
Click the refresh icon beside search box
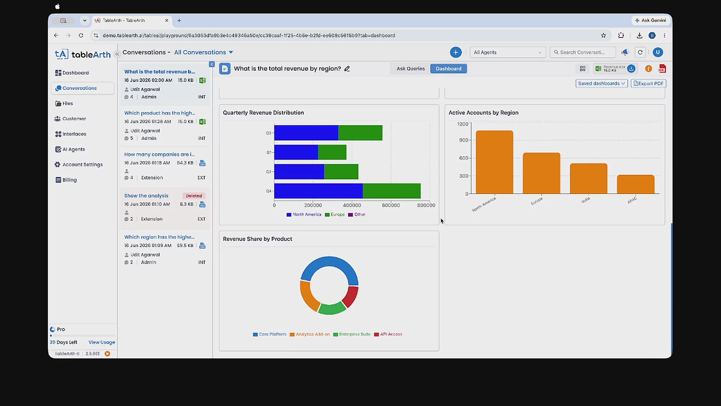640,52
